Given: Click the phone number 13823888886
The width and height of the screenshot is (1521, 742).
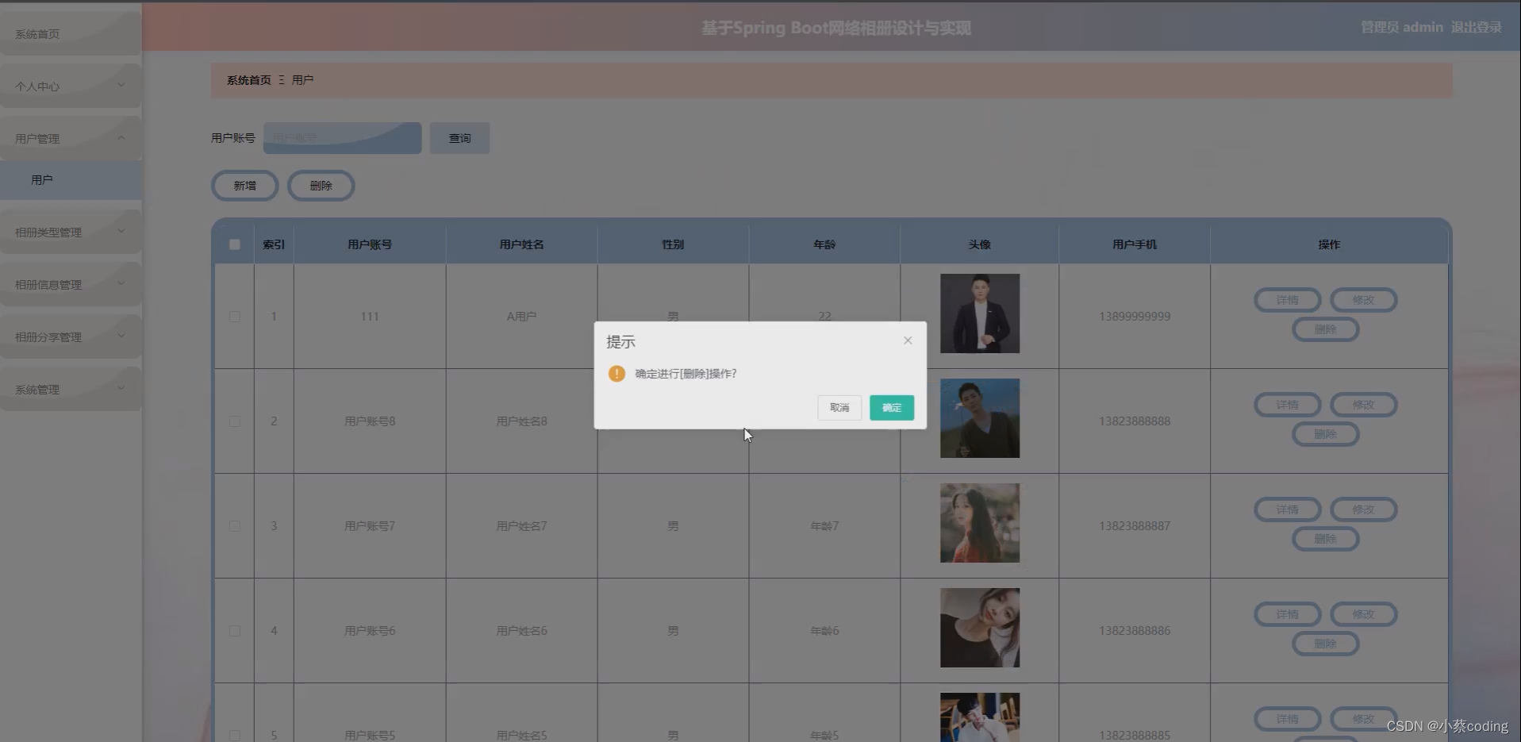Looking at the screenshot, I should (1135, 631).
